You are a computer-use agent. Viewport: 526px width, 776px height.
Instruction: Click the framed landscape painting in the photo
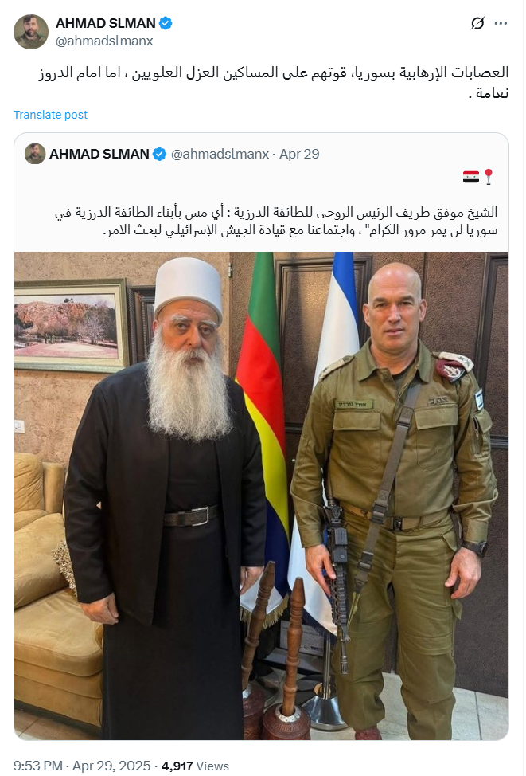(70, 325)
